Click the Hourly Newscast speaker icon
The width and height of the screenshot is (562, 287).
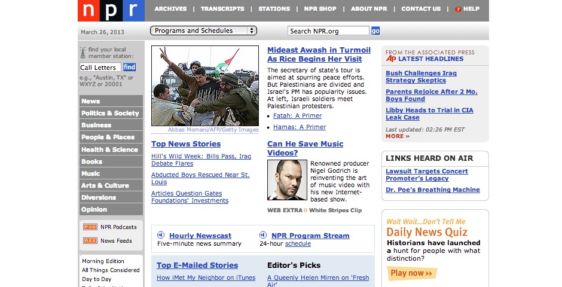[161, 235]
